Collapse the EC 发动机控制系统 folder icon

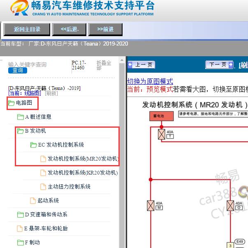click(x=33, y=145)
